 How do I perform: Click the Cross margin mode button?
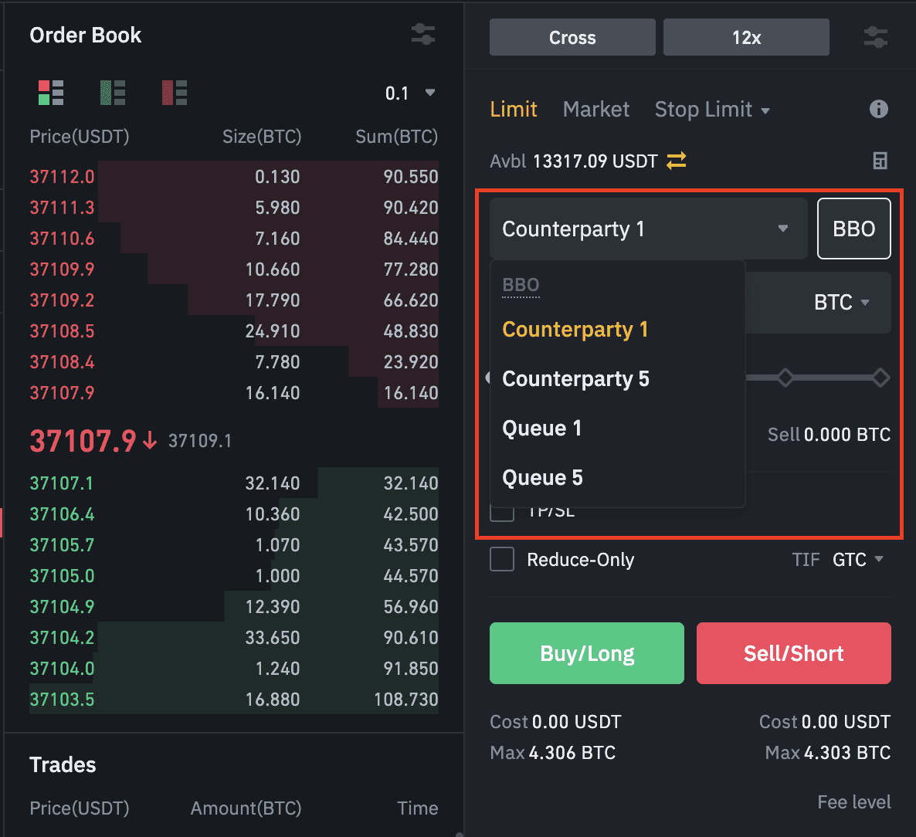pos(572,37)
